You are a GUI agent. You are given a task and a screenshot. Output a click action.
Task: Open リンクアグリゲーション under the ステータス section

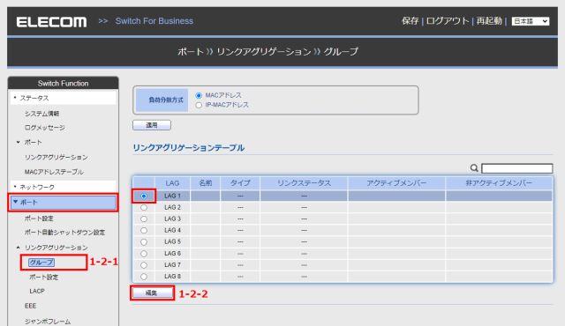coord(56,158)
